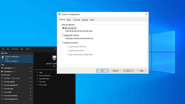Select the Apps search filter tab
Image resolution: width=185 pixels, height=104 pixels.
pos(8,49)
